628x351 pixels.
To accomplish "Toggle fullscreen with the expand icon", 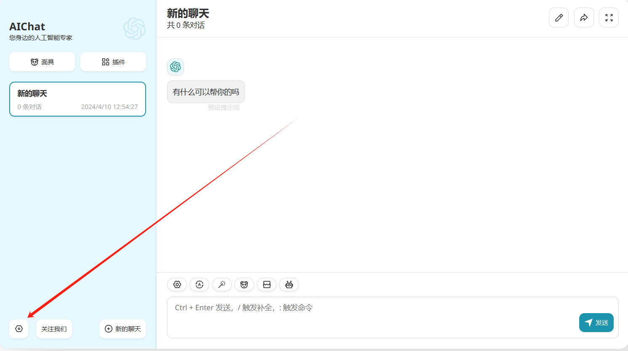I will coord(609,18).
